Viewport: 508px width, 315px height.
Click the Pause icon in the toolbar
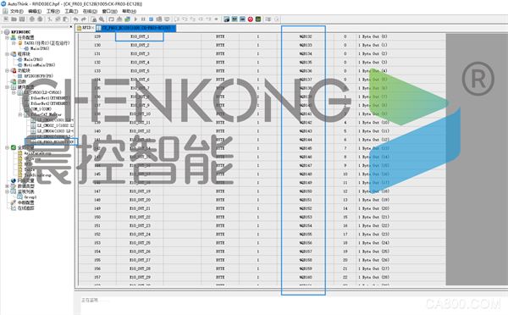tap(143, 19)
